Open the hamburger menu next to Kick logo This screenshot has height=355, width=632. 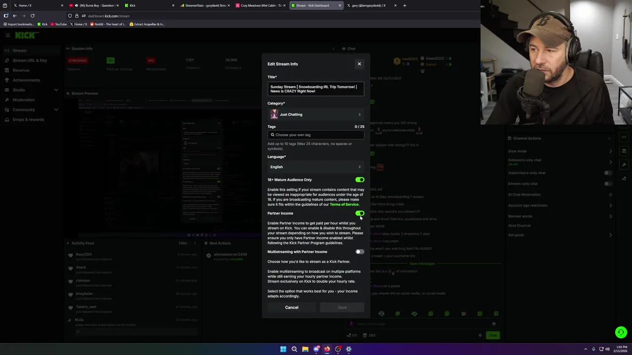pyautogui.click(x=7, y=35)
